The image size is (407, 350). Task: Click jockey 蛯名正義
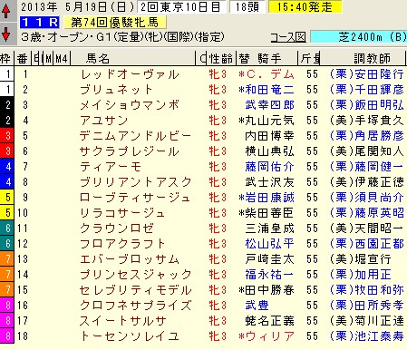coord(269,321)
